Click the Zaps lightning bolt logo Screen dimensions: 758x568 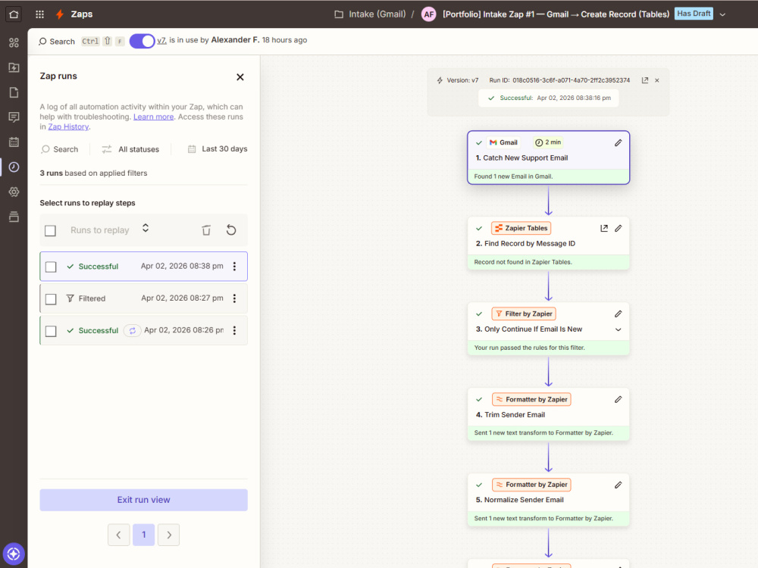59,14
